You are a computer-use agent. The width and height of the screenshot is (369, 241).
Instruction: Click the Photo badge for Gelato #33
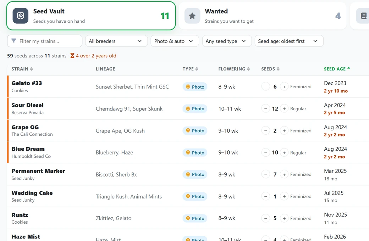pyautogui.click(x=195, y=87)
